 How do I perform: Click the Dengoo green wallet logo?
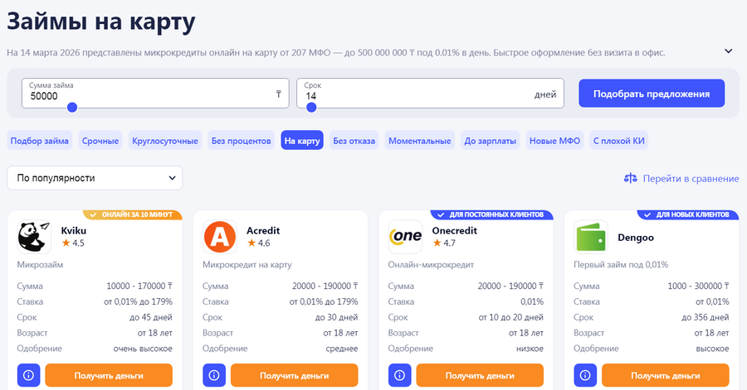591,237
